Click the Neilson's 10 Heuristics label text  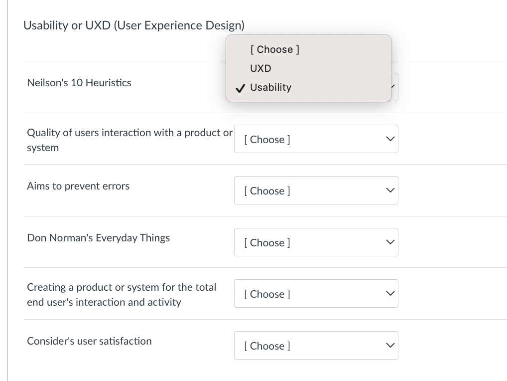pyautogui.click(x=79, y=83)
